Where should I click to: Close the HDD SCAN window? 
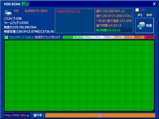pyautogui.click(x=154, y=4)
